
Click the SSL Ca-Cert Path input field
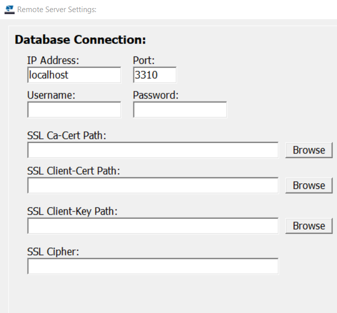tap(153, 150)
